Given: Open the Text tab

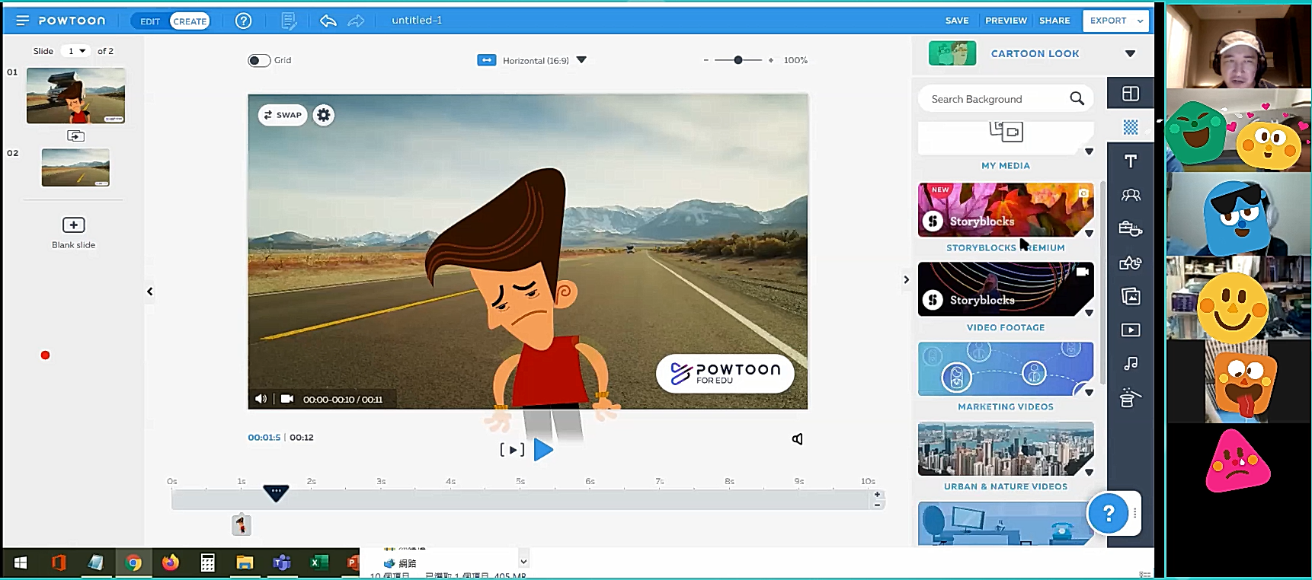Looking at the screenshot, I should click(x=1131, y=161).
